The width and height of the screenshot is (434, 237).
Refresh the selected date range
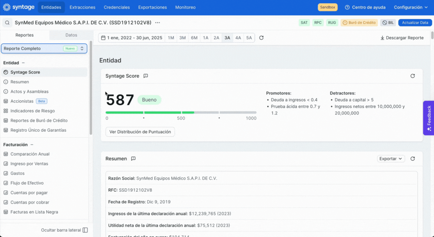point(261,38)
